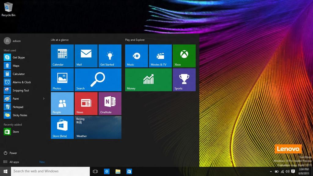Image resolution: width=313 pixels, height=176 pixels.
Task: Open File Explorer from the taskbar
Action: pyautogui.click(x=118, y=171)
